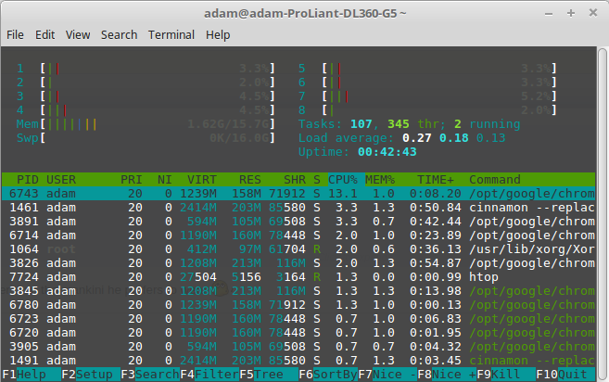Screen dimensions: 609x382
Task: Click F1 Help in htop footer
Action: click(x=24, y=374)
